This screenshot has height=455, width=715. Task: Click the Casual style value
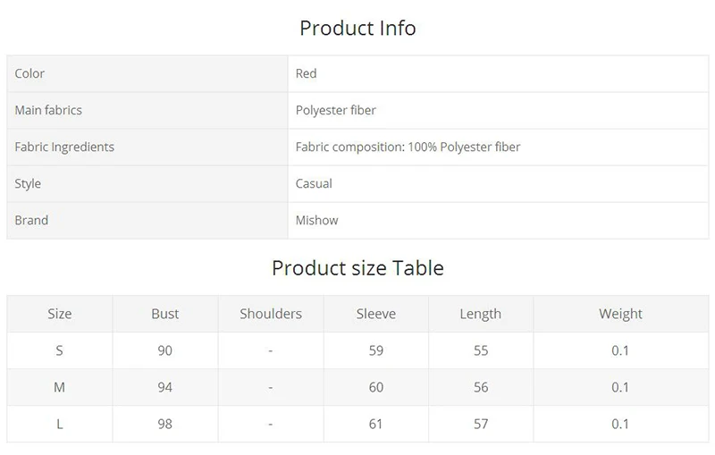(x=314, y=184)
